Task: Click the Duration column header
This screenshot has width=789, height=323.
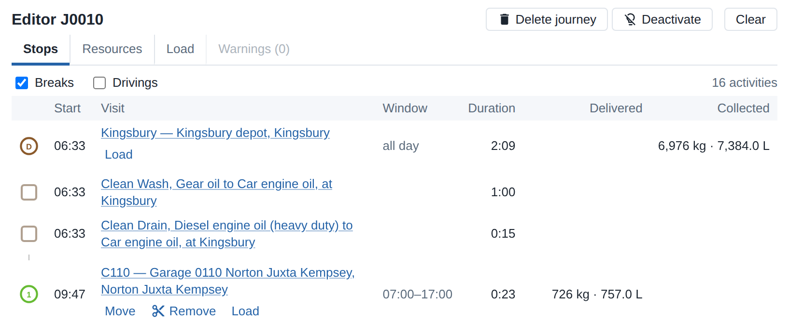Action: point(492,108)
